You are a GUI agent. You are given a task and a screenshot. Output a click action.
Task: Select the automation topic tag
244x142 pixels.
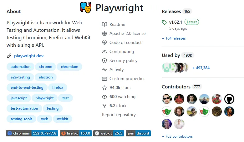pos(21,67)
